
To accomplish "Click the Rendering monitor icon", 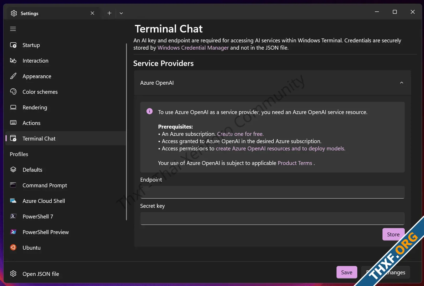I will coord(13,107).
